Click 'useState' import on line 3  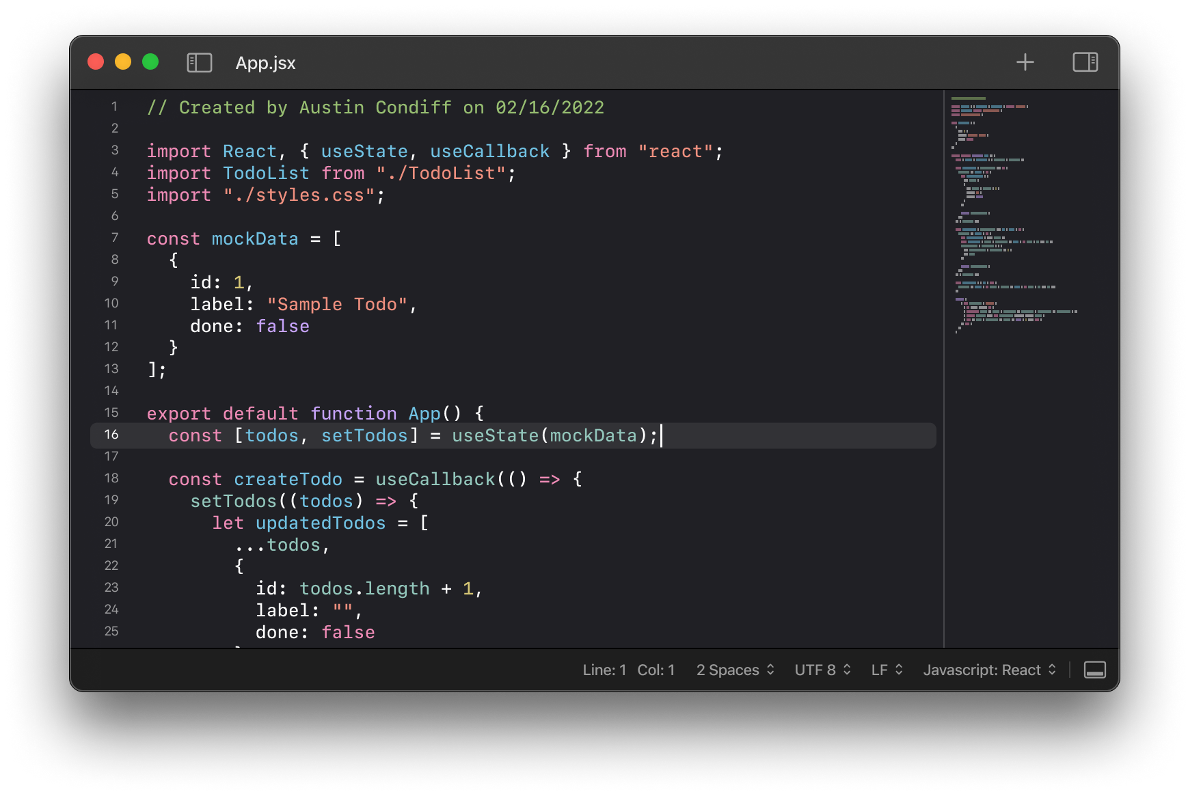[364, 151]
